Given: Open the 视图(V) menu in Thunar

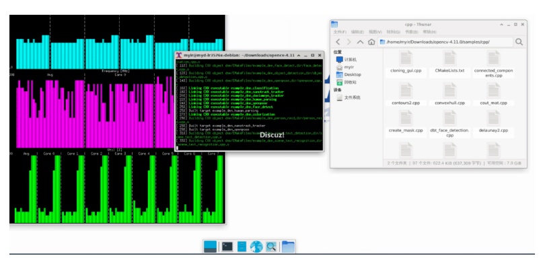Looking at the screenshot, I should pyautogui.click(x=375, y=32).
